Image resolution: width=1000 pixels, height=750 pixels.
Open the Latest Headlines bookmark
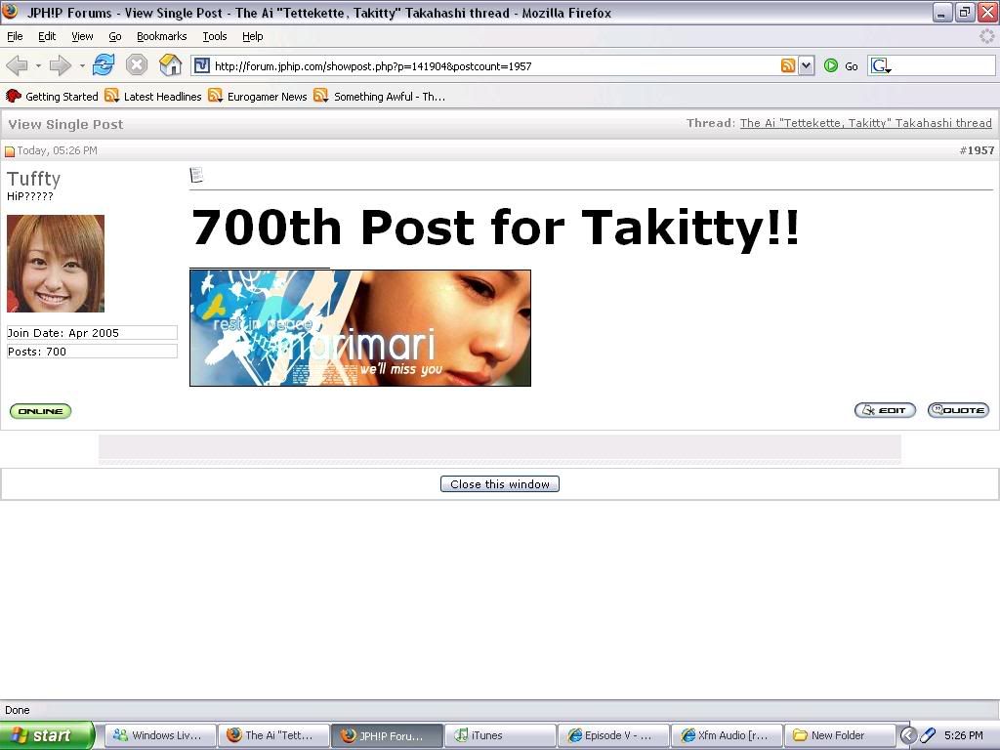click(153, 97)
